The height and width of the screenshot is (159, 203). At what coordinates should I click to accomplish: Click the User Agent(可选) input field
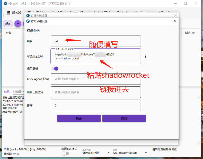click(x=96, y=79)
